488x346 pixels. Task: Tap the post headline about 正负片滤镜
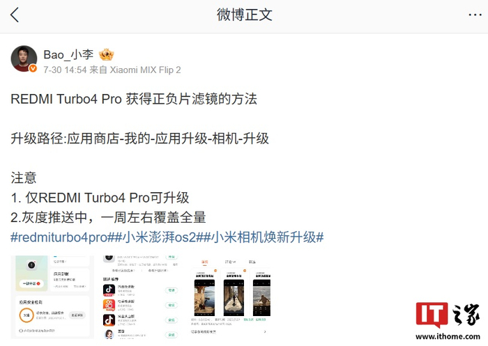(134, 99)
